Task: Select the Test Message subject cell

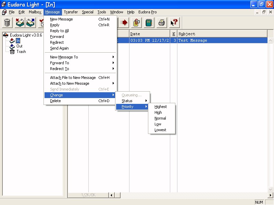Action: tap(222, 40)
